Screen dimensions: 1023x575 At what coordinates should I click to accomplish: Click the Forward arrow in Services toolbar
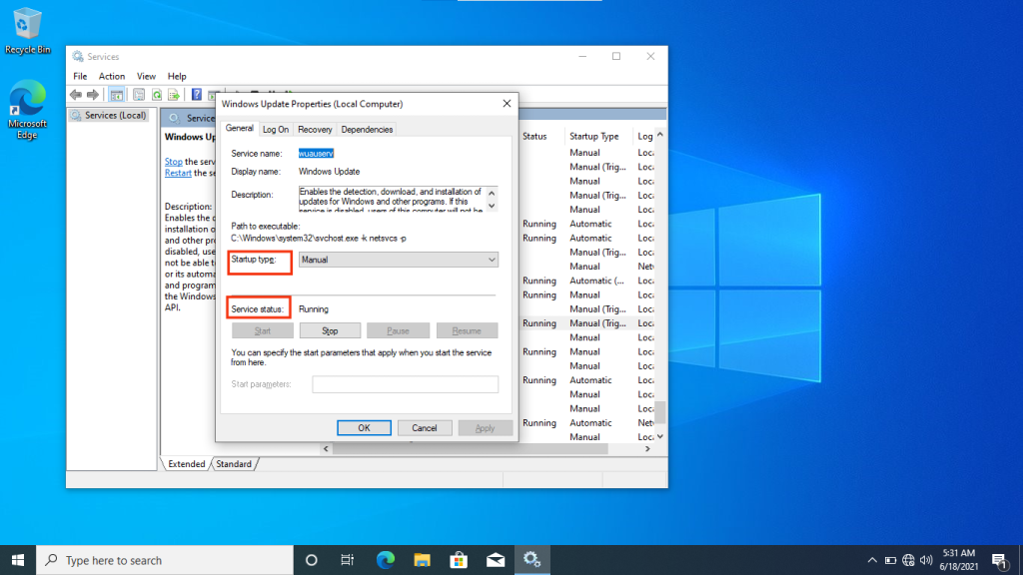(x=93, y=95)
